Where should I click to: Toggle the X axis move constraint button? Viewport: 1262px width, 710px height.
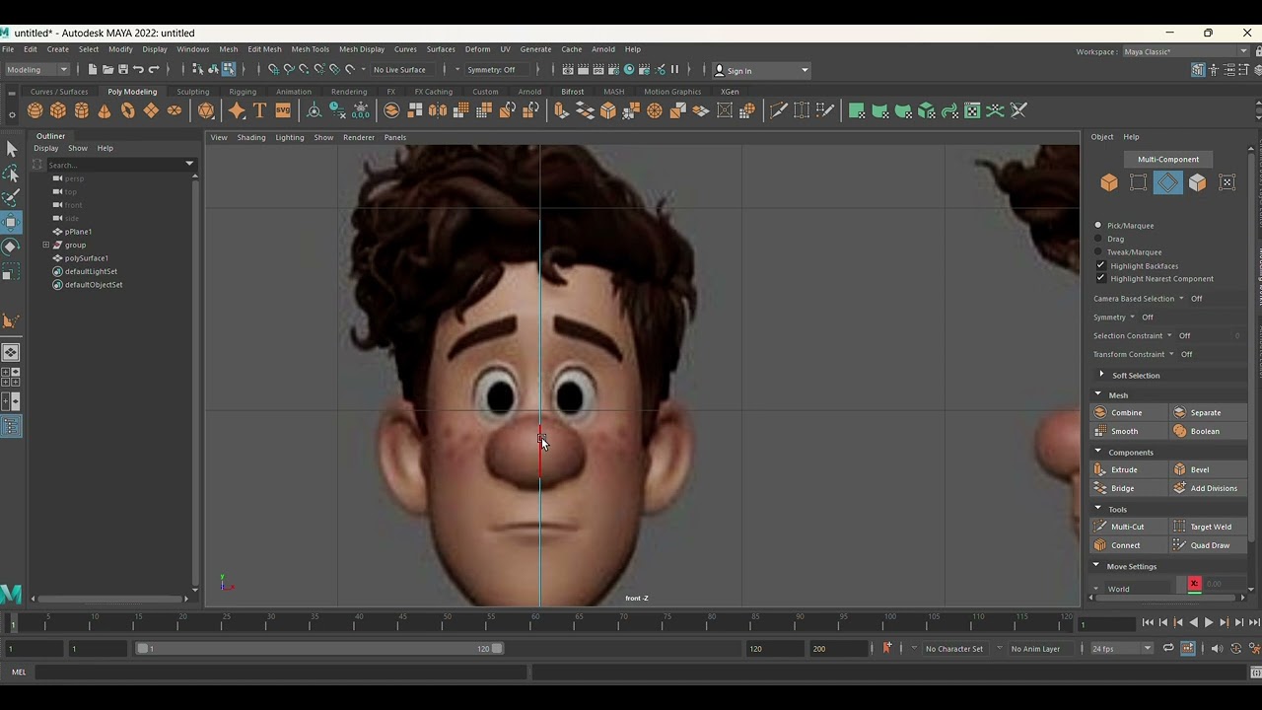tap(1194, 584)
